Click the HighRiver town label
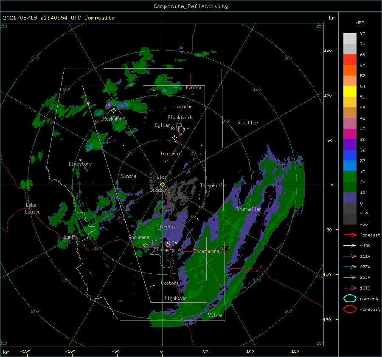 coord(176,298)
